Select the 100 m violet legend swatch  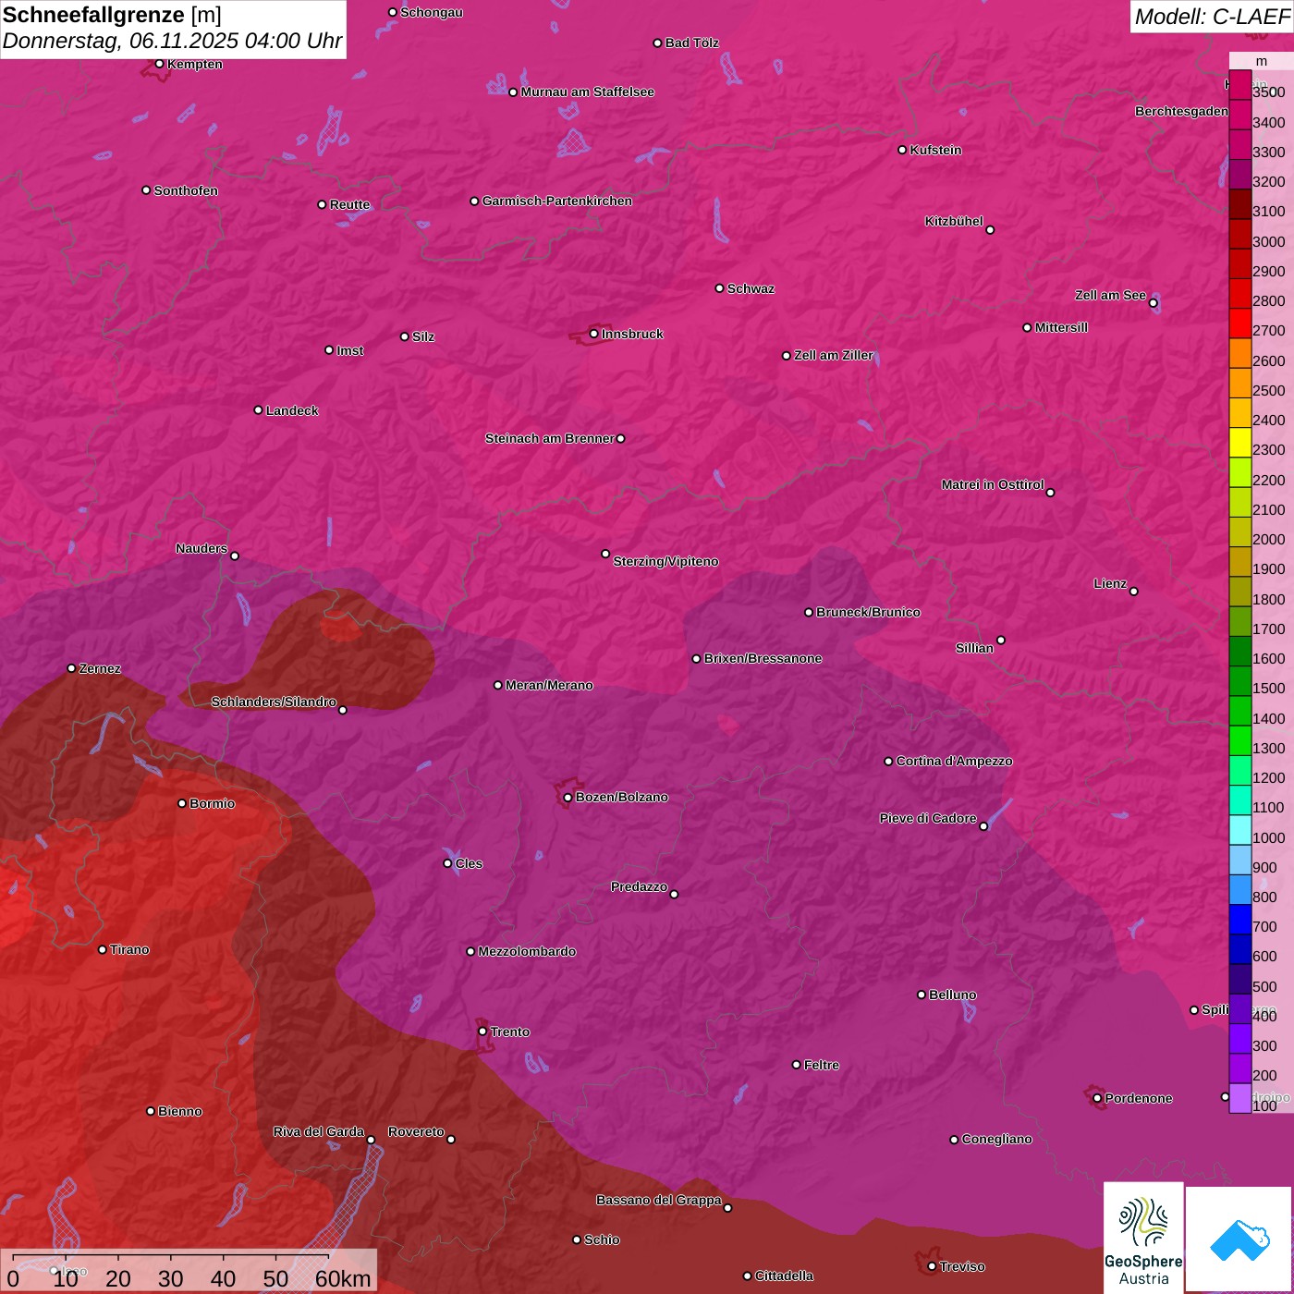click(x=1239, y=1098)
